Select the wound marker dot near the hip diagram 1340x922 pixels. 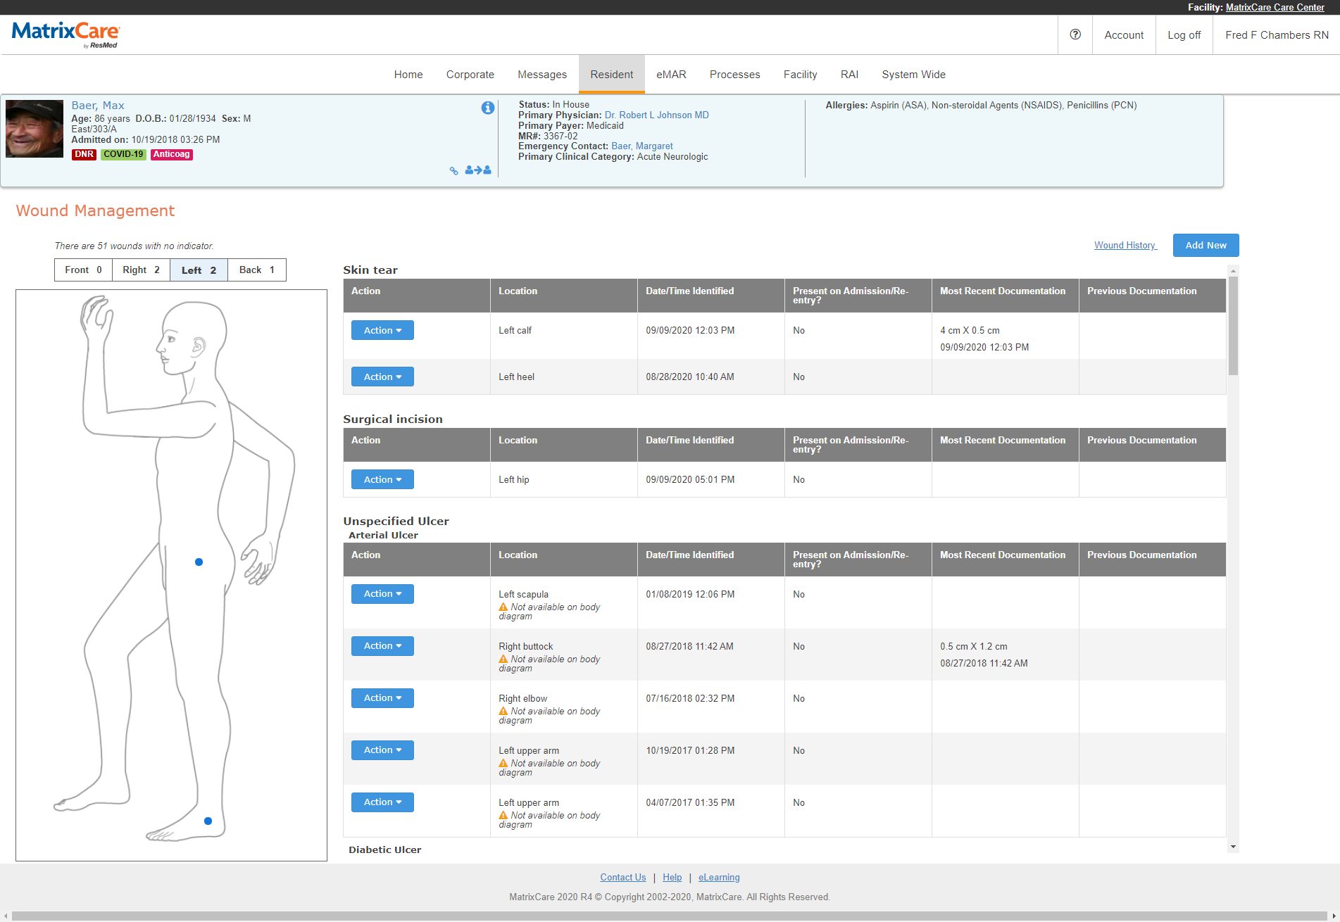[x=199, y=562]
